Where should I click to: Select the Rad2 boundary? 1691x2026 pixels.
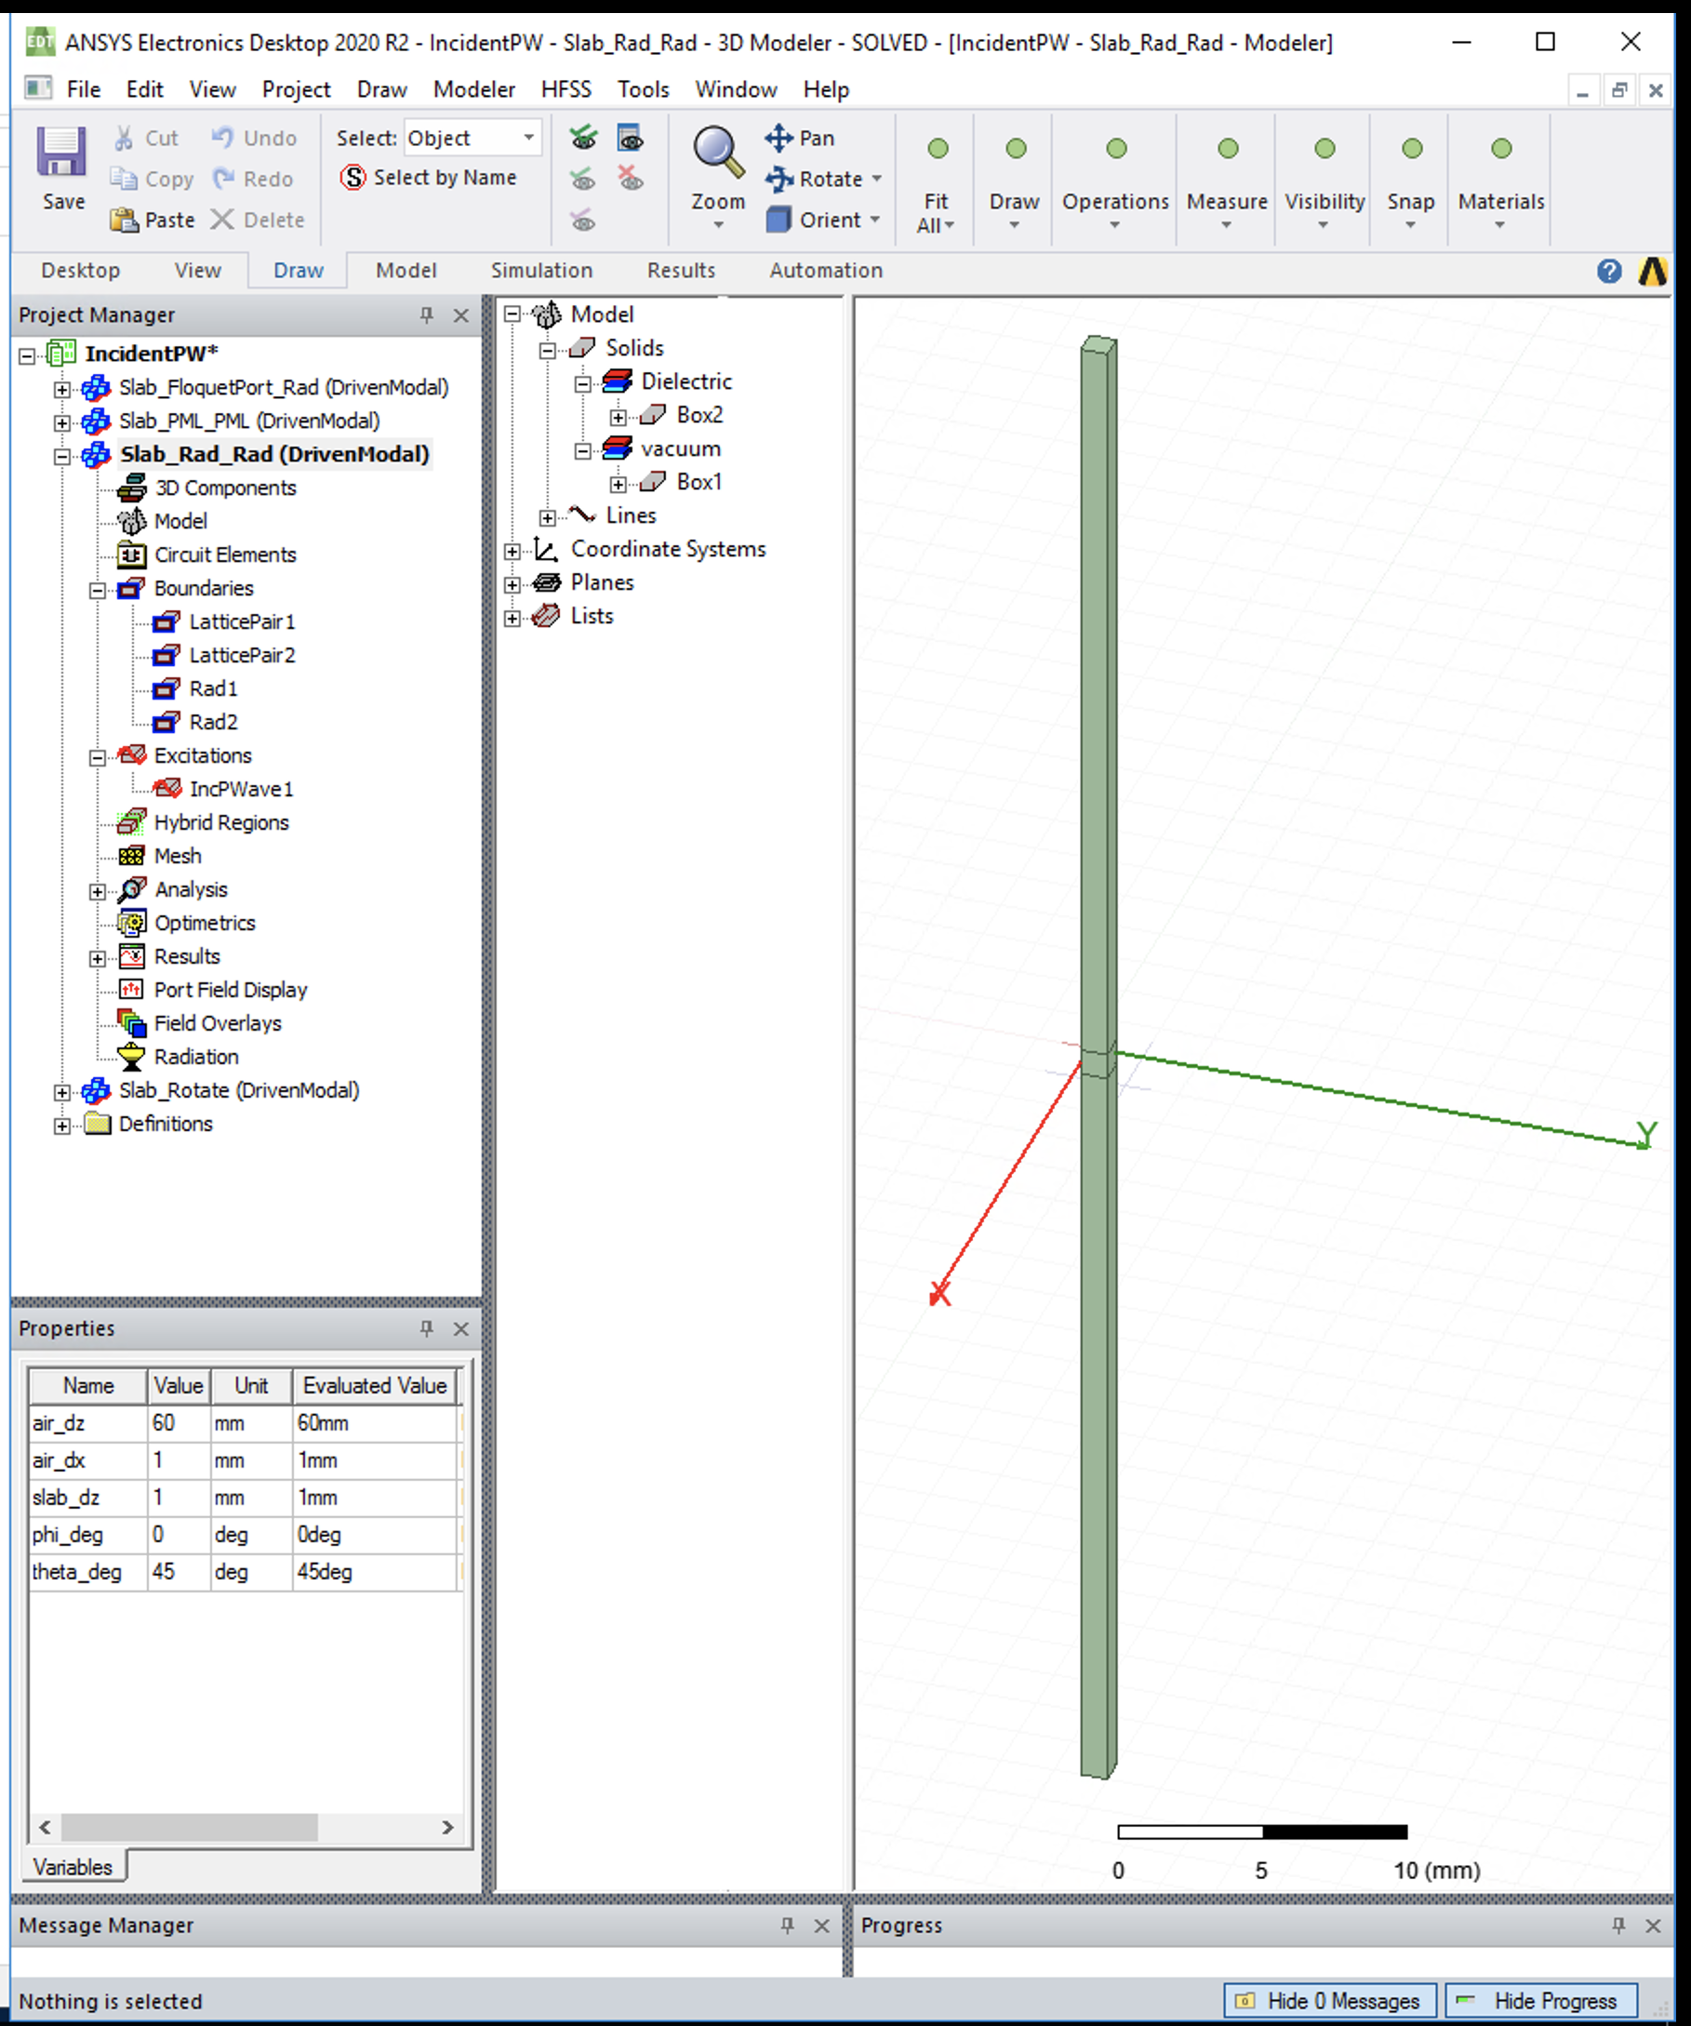[x=213, y=723]
